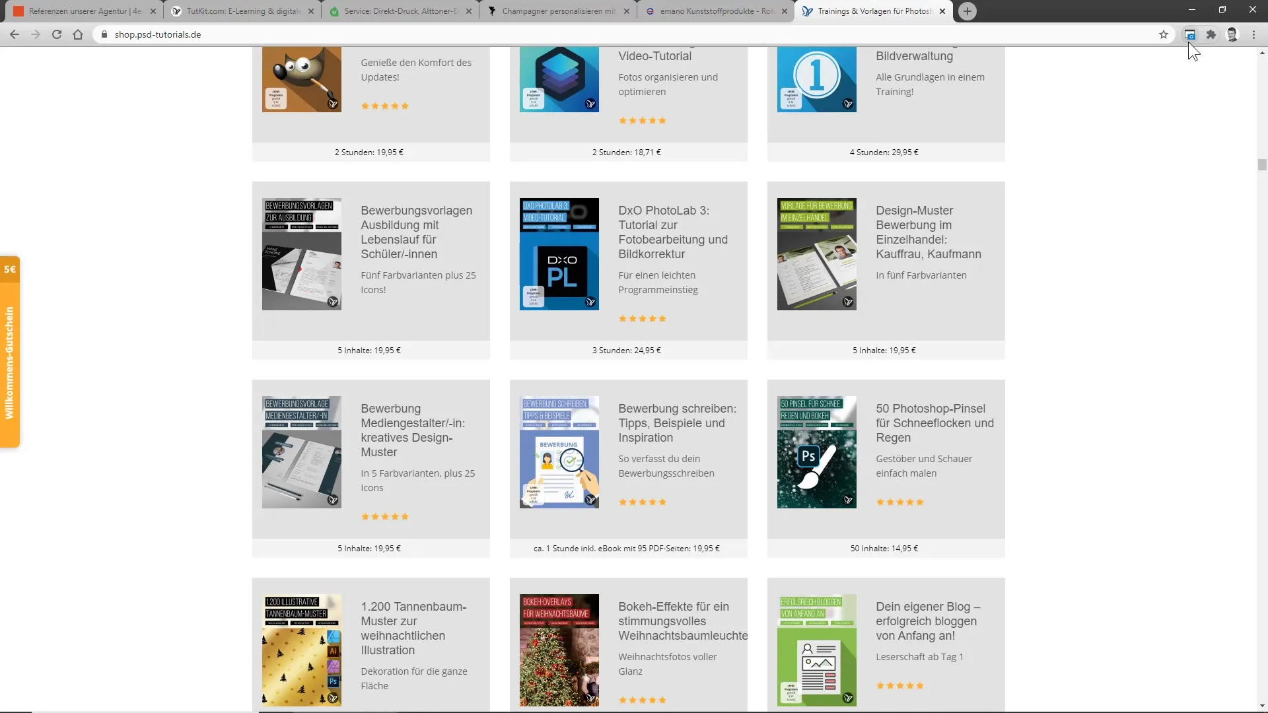1268x713 pixels.
Task: Bookmark this page with the star icon
Action: (1164, 34)
